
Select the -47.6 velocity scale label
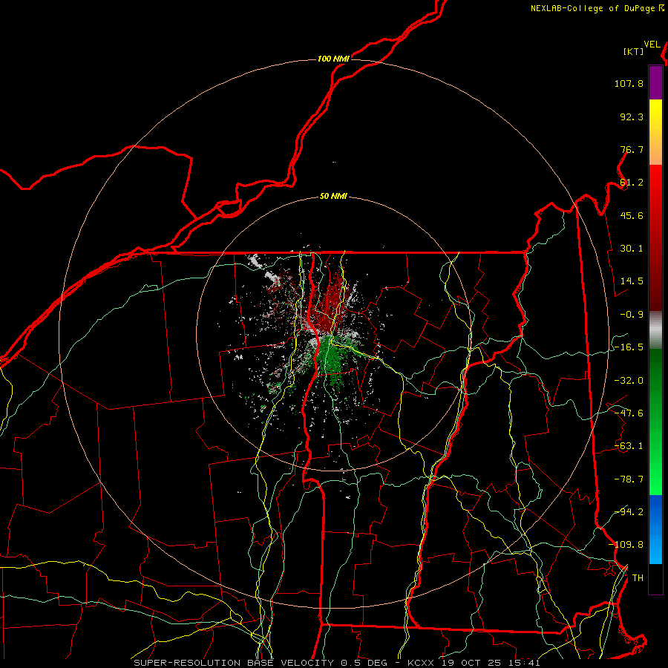click(x=629, y=413)
